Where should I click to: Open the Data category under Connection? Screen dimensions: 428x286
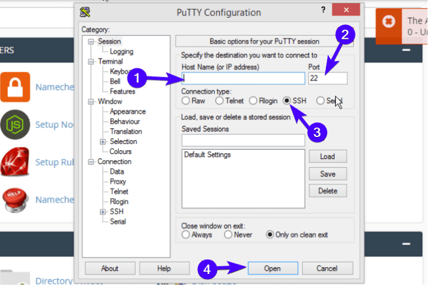pyautogui.click(x=117, y=172)
